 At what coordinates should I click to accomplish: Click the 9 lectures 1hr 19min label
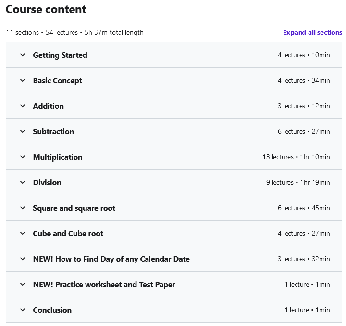point(298,183)
